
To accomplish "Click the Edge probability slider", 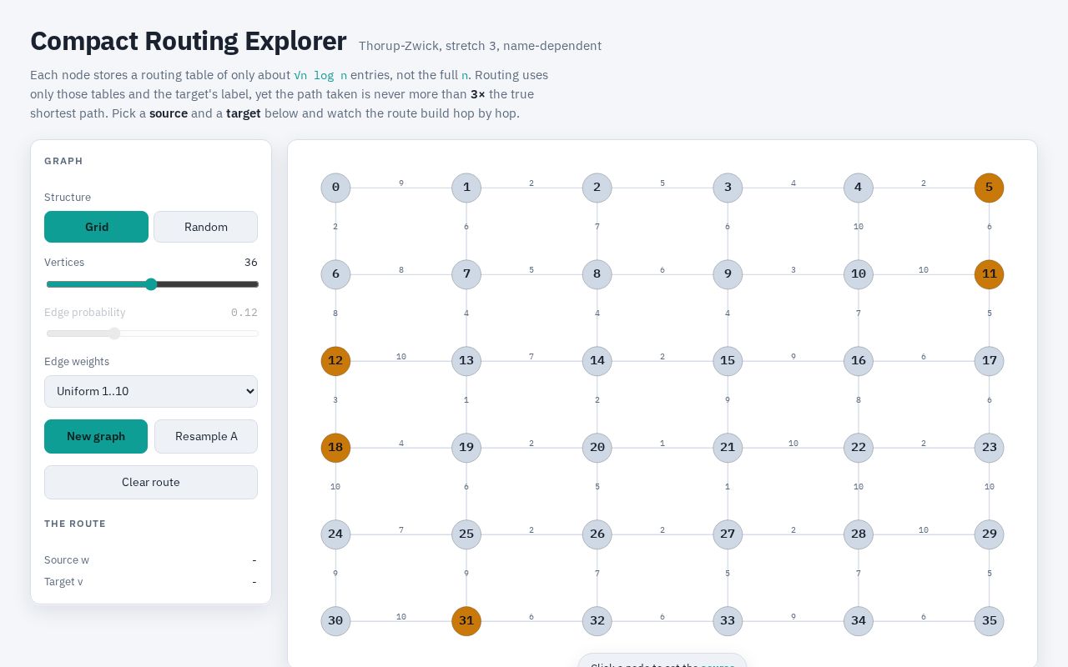I will [x=151, y=333].
